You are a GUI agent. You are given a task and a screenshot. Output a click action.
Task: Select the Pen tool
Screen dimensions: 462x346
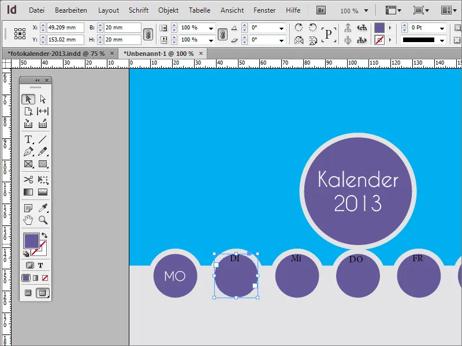[28, 152]
